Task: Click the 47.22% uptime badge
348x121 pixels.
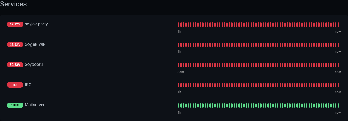Action: (15, 24)
